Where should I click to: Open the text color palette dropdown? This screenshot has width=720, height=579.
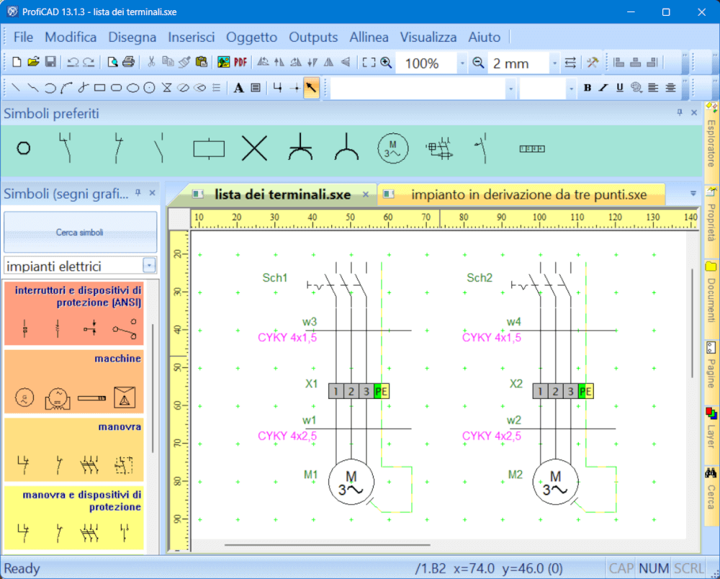point(636,88)
